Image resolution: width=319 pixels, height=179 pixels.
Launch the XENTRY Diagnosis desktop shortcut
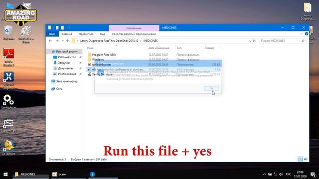click(8, 81)
